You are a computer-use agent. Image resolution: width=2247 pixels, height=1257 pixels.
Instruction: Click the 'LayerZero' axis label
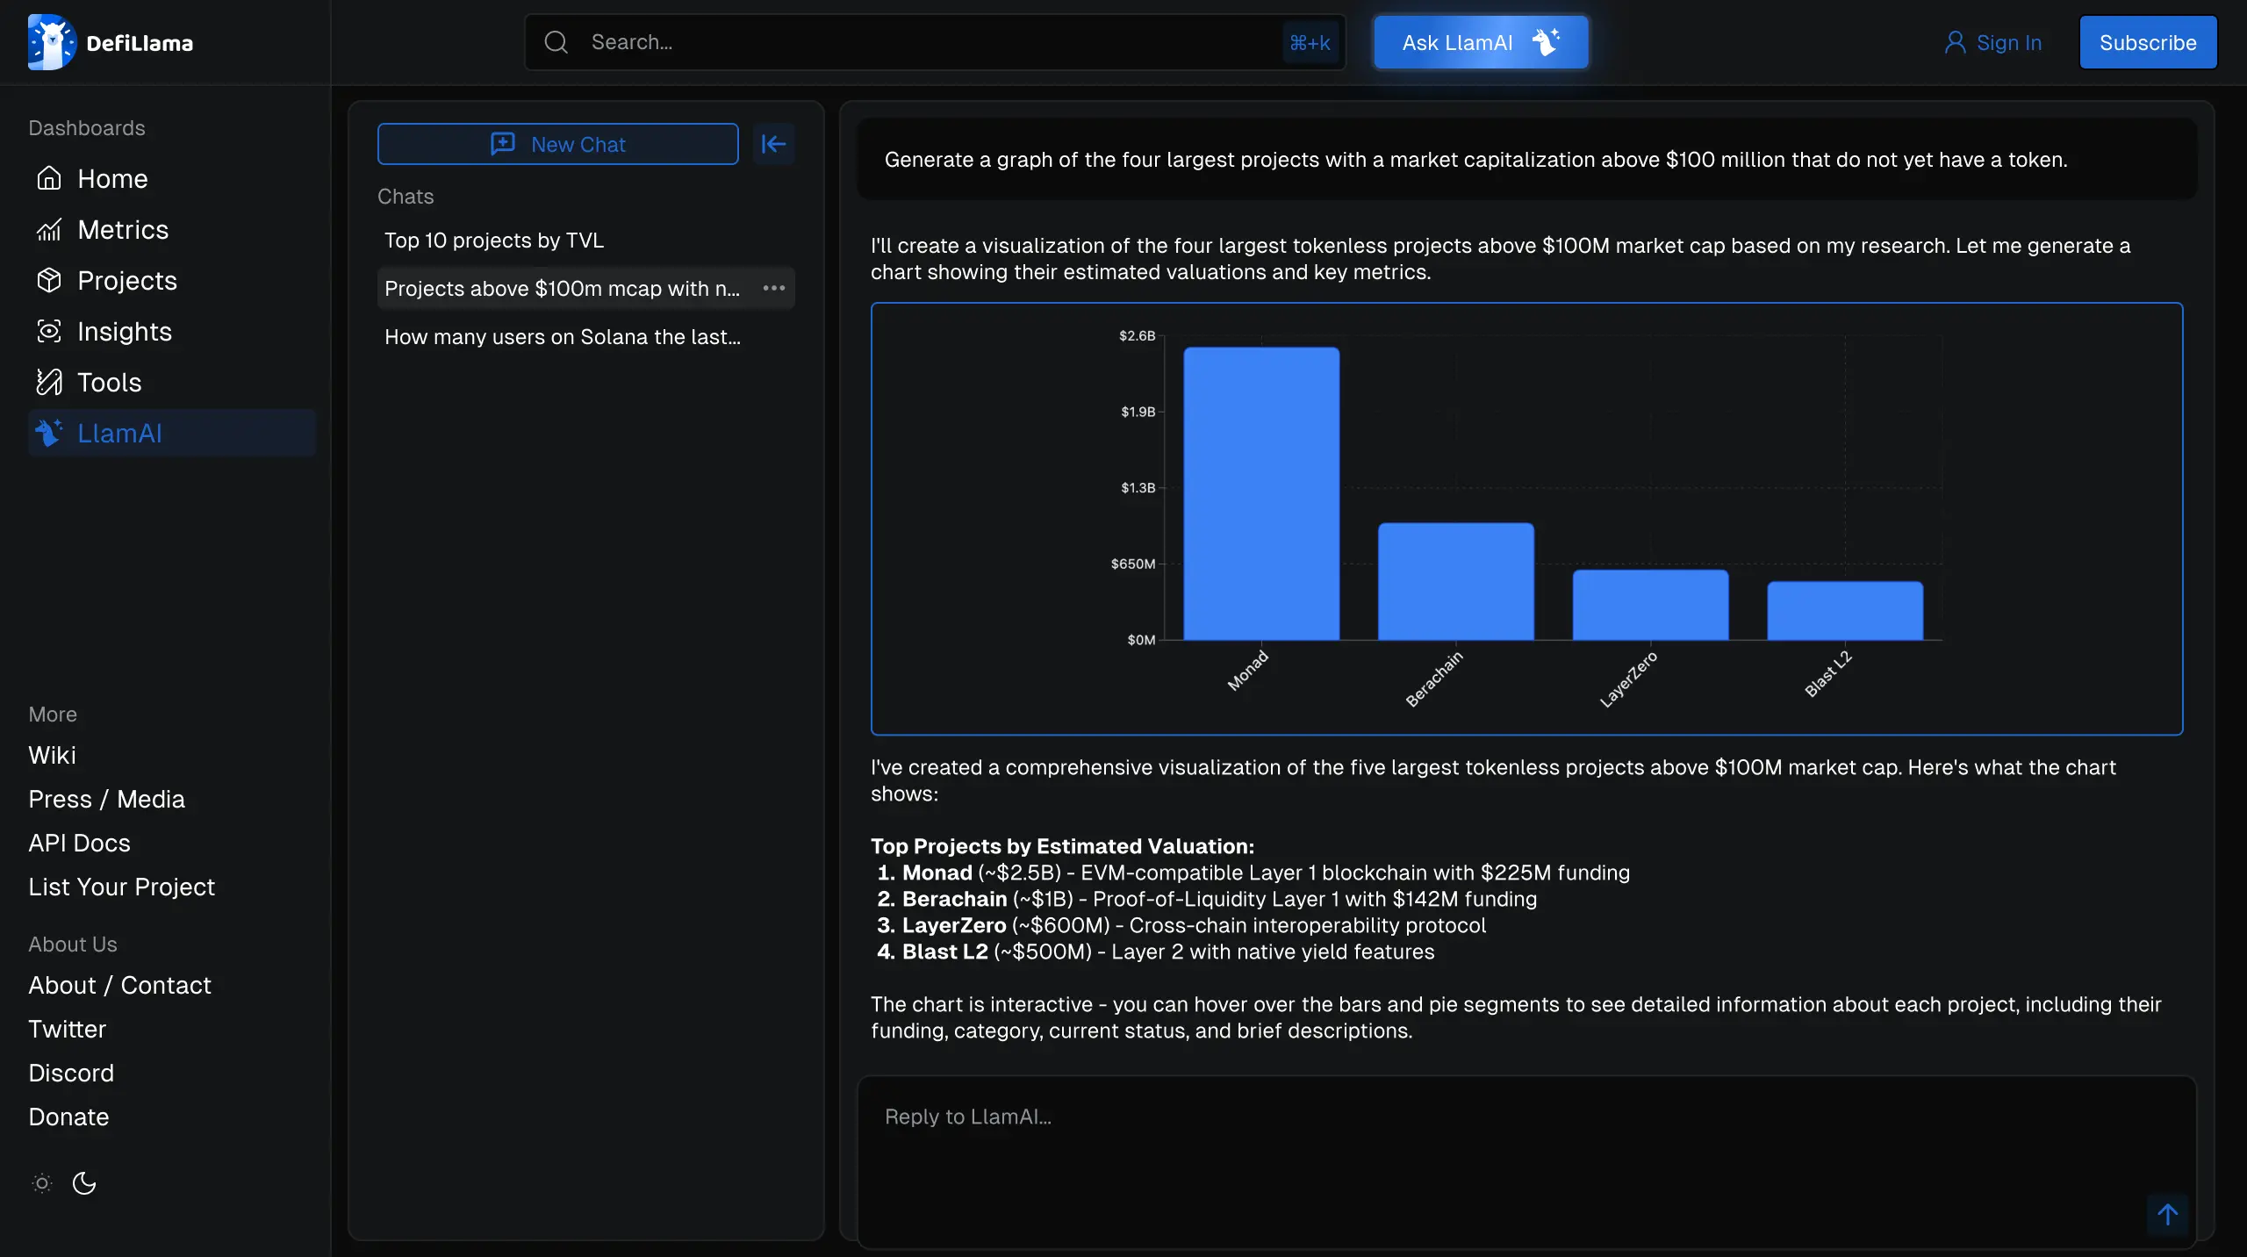click(1627, 679)
